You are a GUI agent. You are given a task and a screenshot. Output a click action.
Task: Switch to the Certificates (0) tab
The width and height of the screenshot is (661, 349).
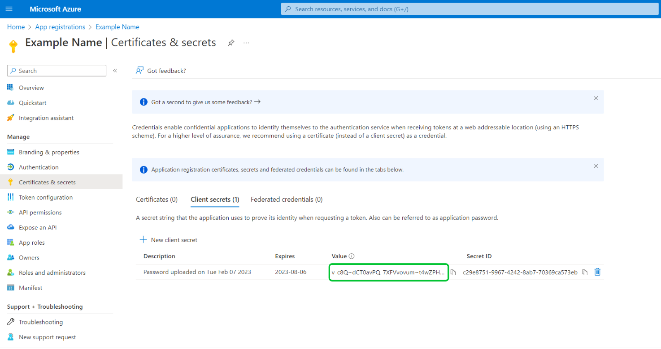(x=157, y=200)
